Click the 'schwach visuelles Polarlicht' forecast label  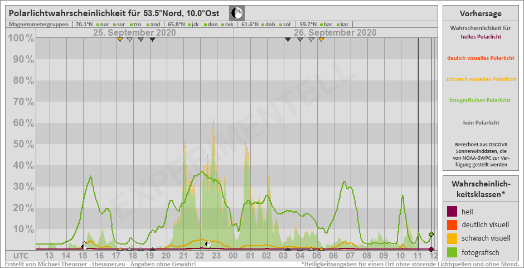tap(481, 79)
